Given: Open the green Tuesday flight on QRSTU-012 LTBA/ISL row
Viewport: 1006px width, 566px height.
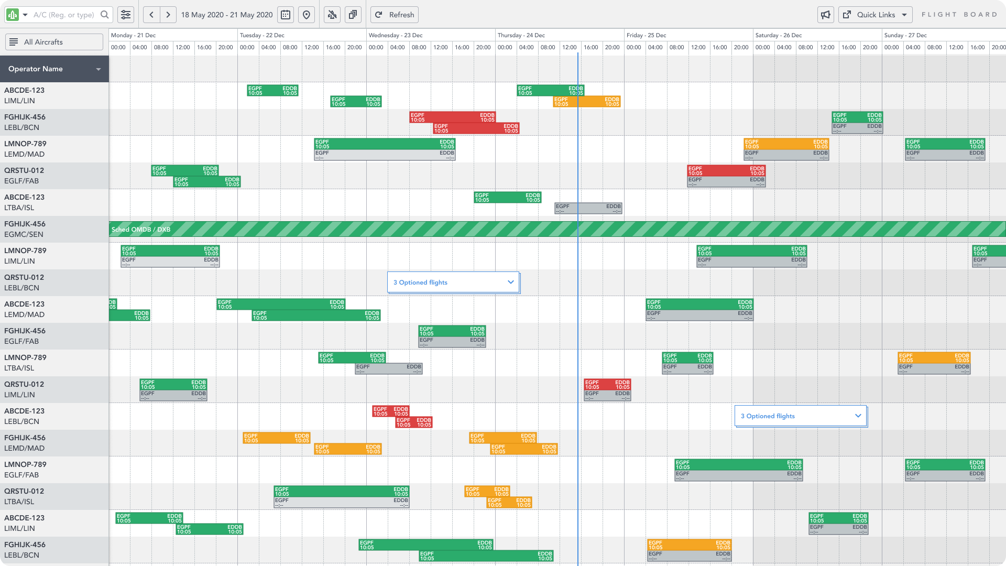Looking at the screenshot, I should point(342,492).
